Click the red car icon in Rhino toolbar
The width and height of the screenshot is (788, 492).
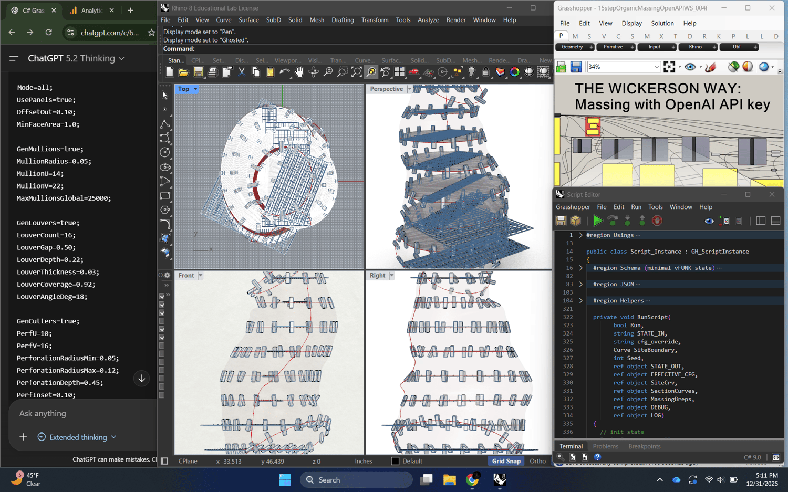click(x=414, y=72)
